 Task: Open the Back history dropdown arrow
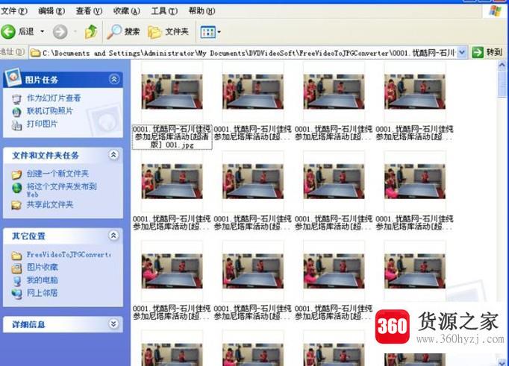[43, 32]
